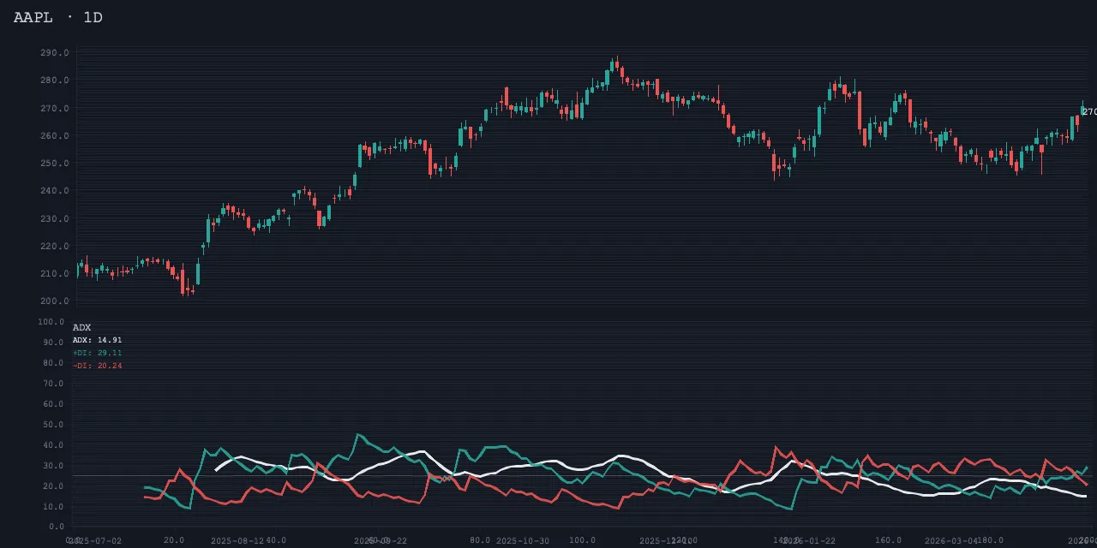Click the AAPL · 1D chart title
This screenshot has height=548, width=1097.
58,17
